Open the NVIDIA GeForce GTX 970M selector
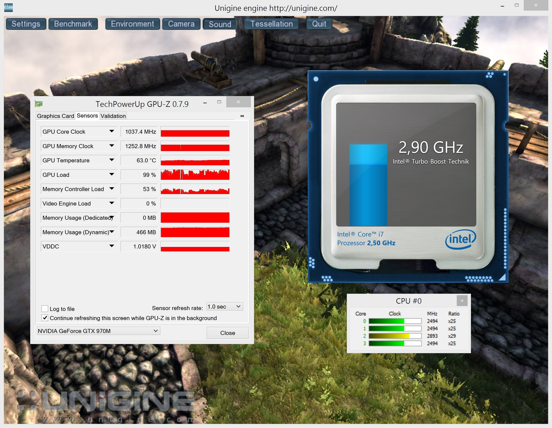 coord(98,331)
